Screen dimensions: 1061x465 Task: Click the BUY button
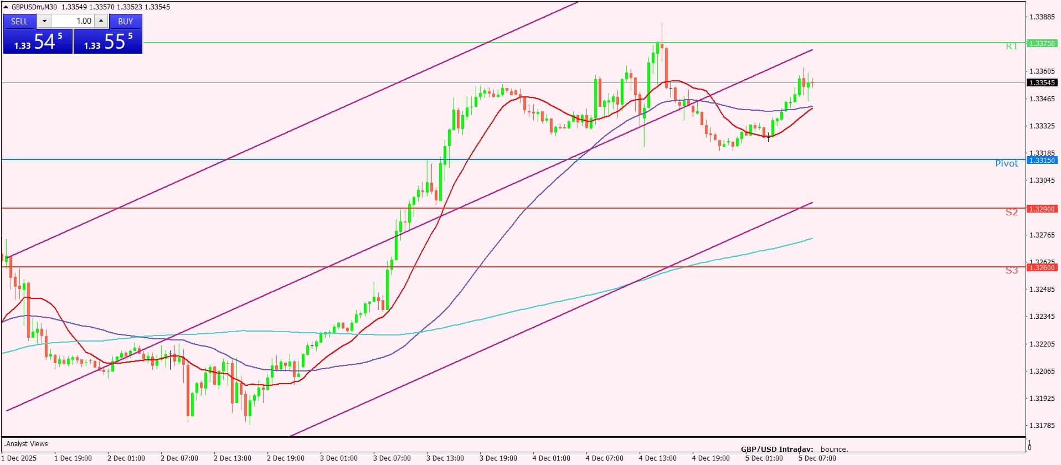click(126, 21)
